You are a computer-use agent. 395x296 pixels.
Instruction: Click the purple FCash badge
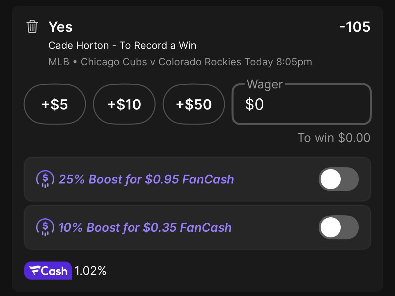48,271
